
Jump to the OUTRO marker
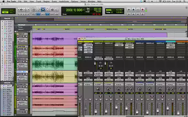coord(130,29)
